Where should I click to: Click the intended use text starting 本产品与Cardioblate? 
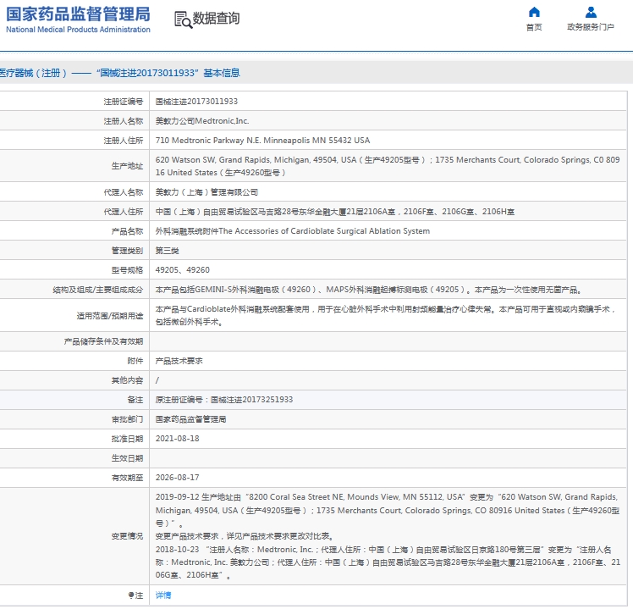coord(386,316)
